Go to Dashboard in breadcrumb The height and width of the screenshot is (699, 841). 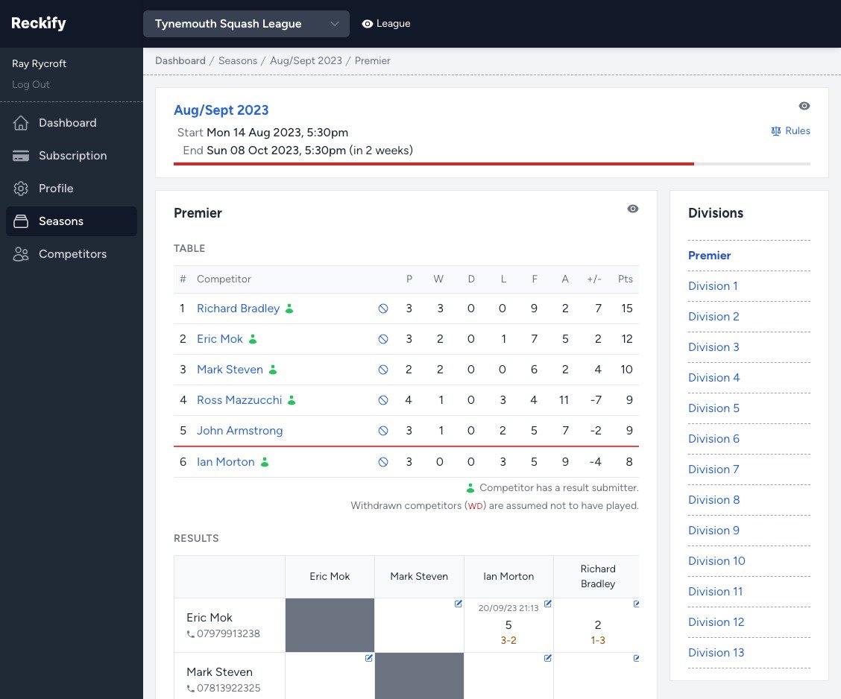pyautogui.click(x=180, y=60)
